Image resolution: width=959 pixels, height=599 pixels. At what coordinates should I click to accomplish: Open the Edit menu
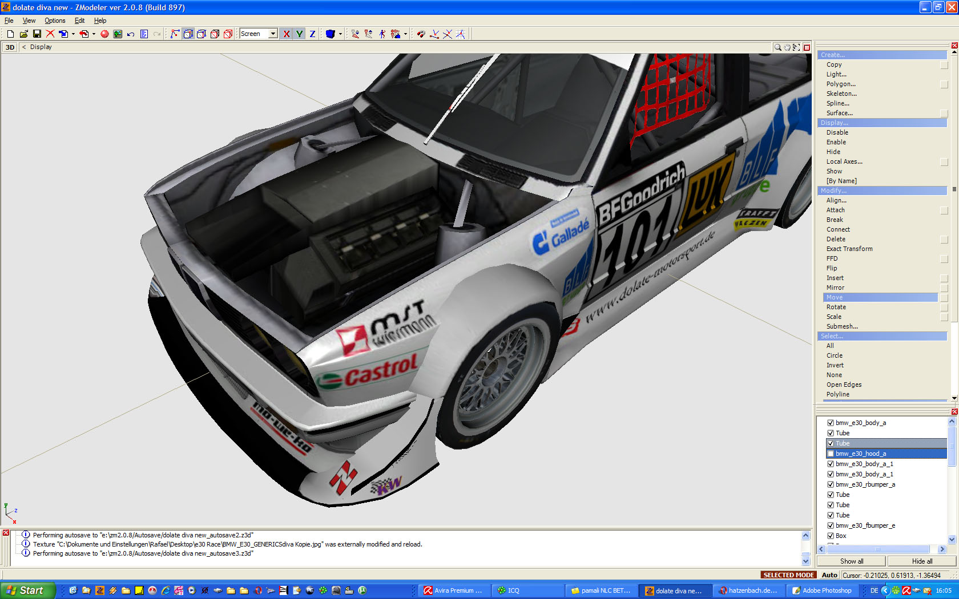(x=79, y=21)
